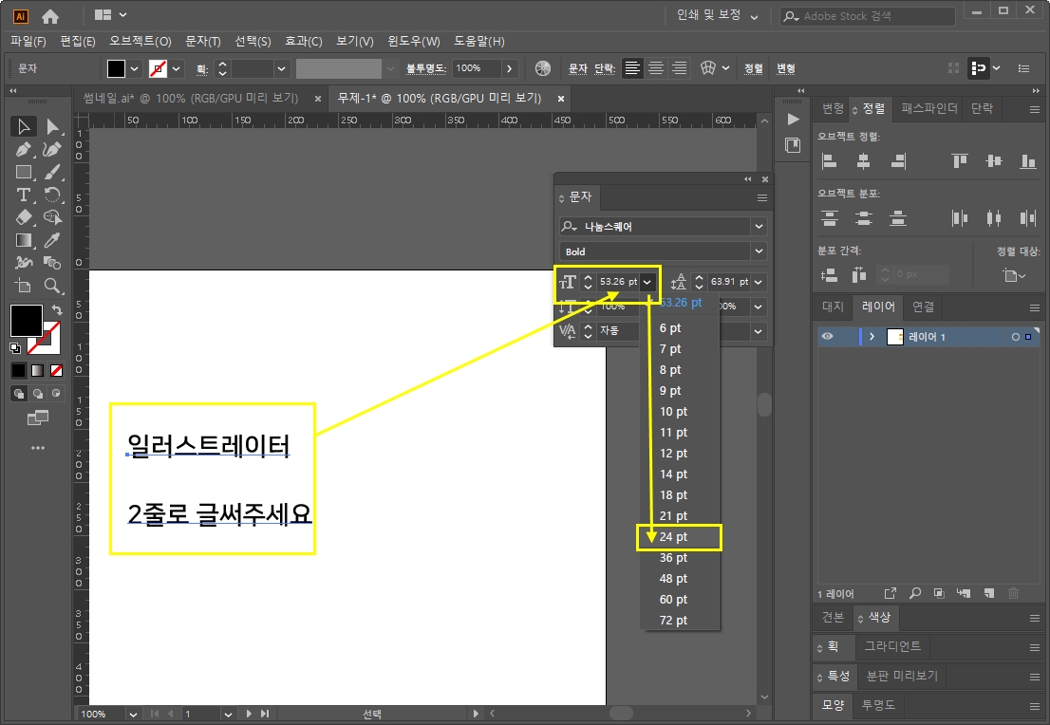Screen dimensions: 1050x725
Task: Open the Make Envelope warp icon
Action: coord(708,68)
